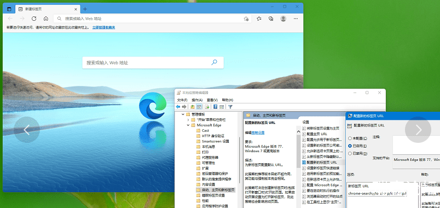Toggle action pane icon in policy editor toolbar
This screenshot has width=440, height=208.
[x=222, y=107]
